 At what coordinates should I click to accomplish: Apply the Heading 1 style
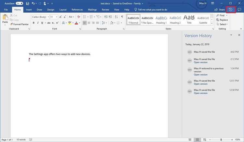point(161,20)
